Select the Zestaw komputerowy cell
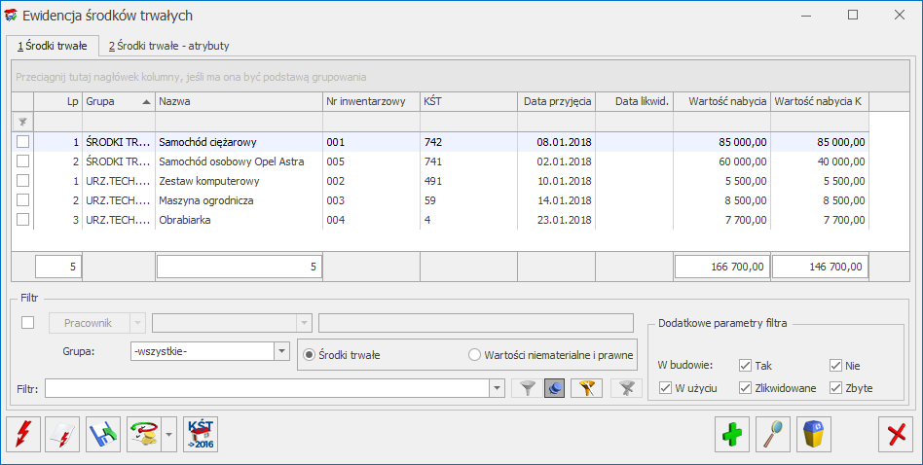The image size is (923, 465). tap(239, 181)
